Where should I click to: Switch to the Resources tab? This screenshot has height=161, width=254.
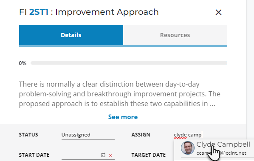click(x=175, y=35)
